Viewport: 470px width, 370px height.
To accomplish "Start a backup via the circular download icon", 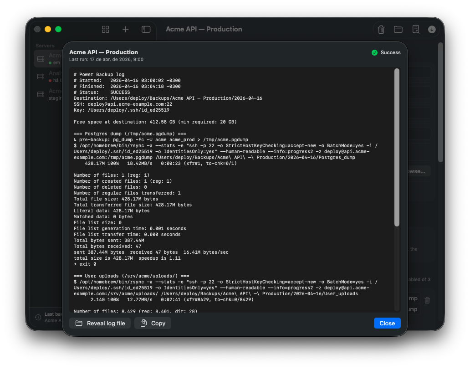I will pos(432,29).
